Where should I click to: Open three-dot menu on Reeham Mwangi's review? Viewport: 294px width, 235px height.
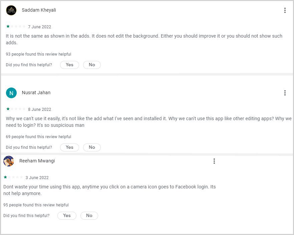click(x=214, y=161)
